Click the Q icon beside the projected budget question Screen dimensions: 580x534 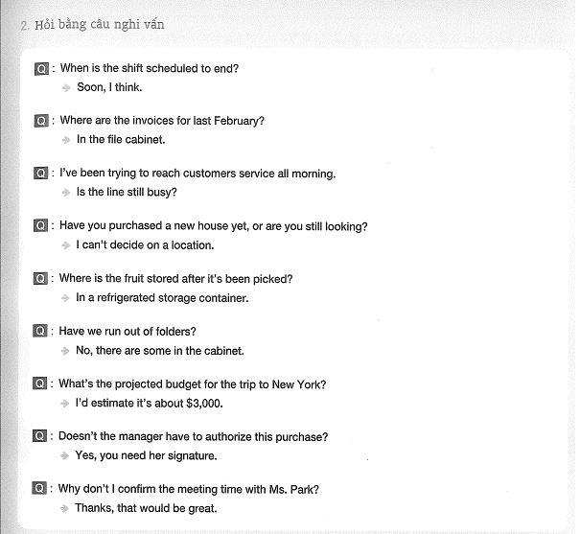40,383
